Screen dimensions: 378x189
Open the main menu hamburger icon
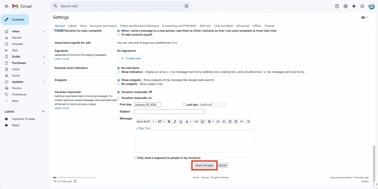(6, 6)
